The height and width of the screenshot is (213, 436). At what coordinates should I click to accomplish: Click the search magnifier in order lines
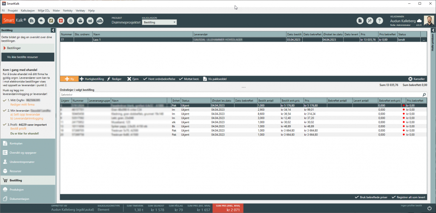(424, 95)
